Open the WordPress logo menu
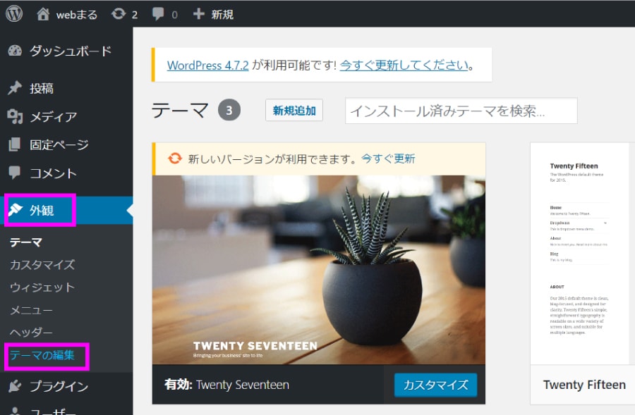 tap(14, 14)
